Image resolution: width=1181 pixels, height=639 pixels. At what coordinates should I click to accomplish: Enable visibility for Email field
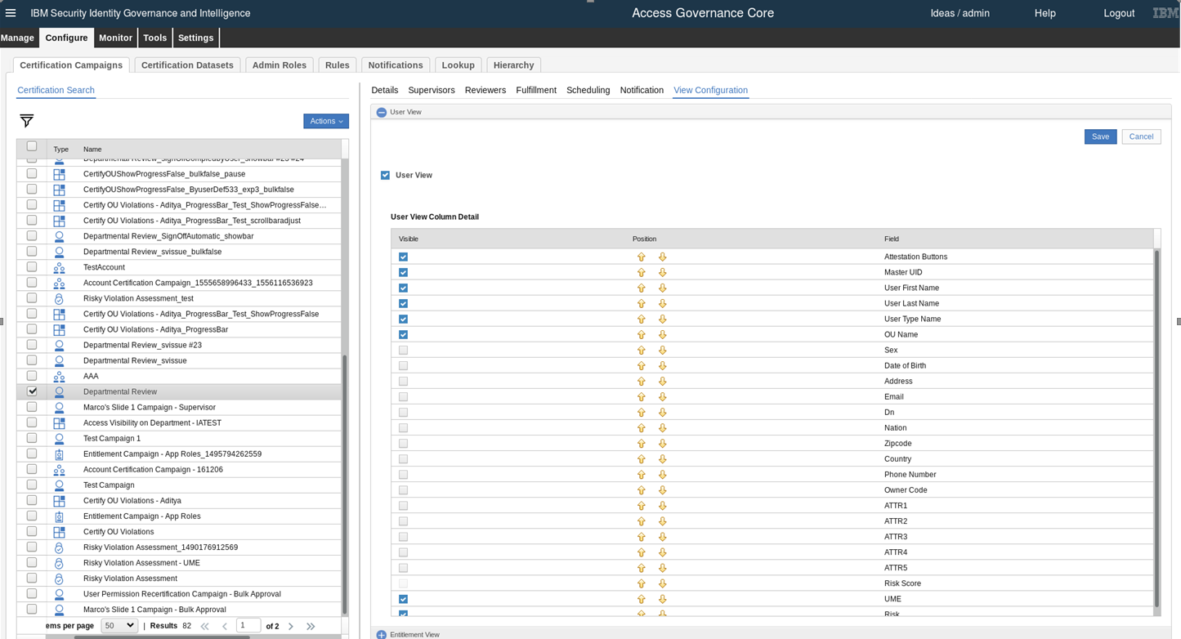[403, 396]
